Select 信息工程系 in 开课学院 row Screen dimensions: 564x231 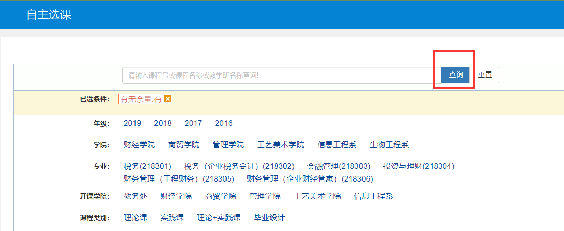(373, 196)
